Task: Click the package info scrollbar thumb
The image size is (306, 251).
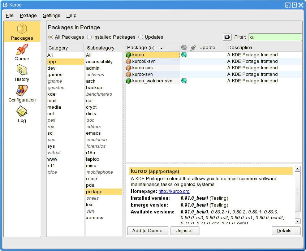Action: (297, 192)
